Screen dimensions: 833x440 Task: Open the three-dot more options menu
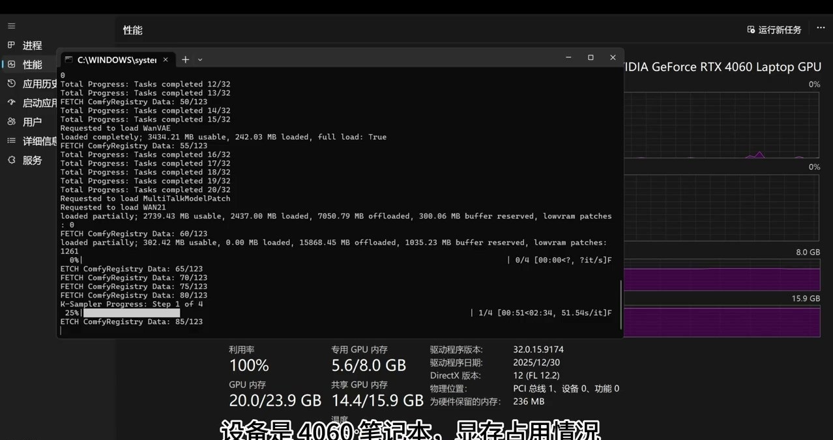(x=821, y=28)
